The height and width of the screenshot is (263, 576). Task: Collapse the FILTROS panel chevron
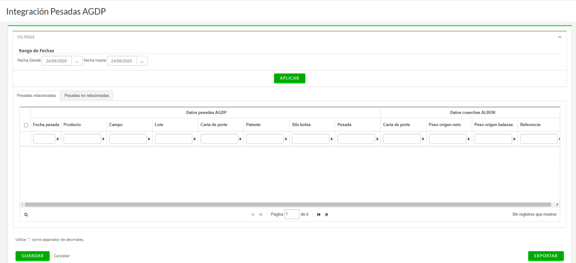click(x=560, y=37)
